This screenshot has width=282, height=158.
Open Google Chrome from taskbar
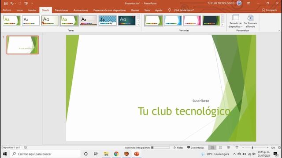click(x=116, y=154)
